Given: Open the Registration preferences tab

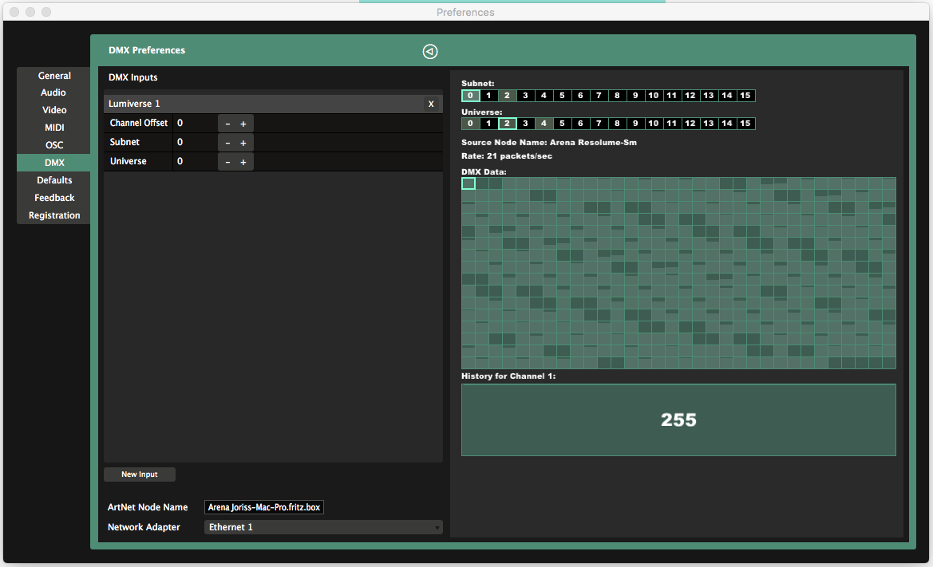Looking at the screenshot, I should [54, 215].
